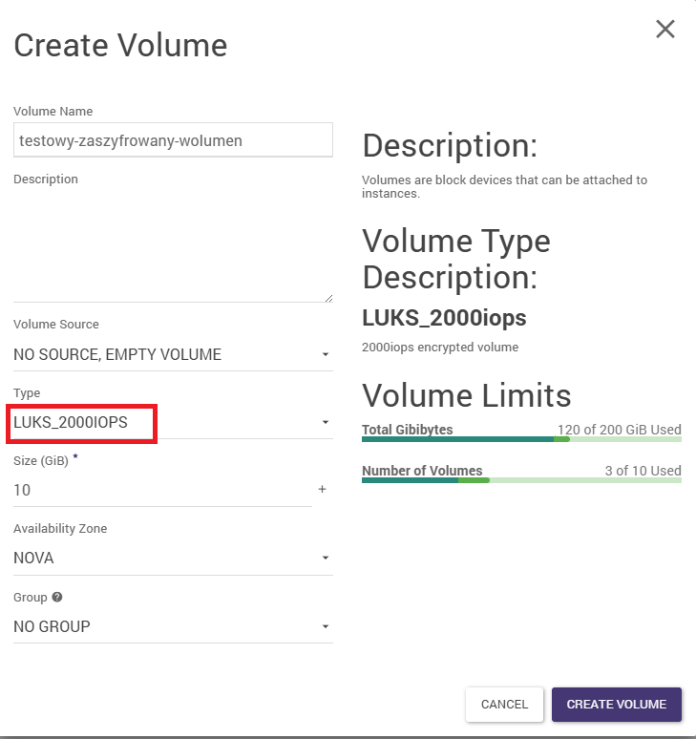Click the Group help question mark icon
Screen dimensions: 696x739
click(x=57, y=597)
